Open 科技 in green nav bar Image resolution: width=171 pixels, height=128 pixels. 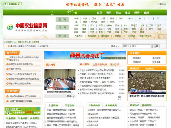point(118,13)
